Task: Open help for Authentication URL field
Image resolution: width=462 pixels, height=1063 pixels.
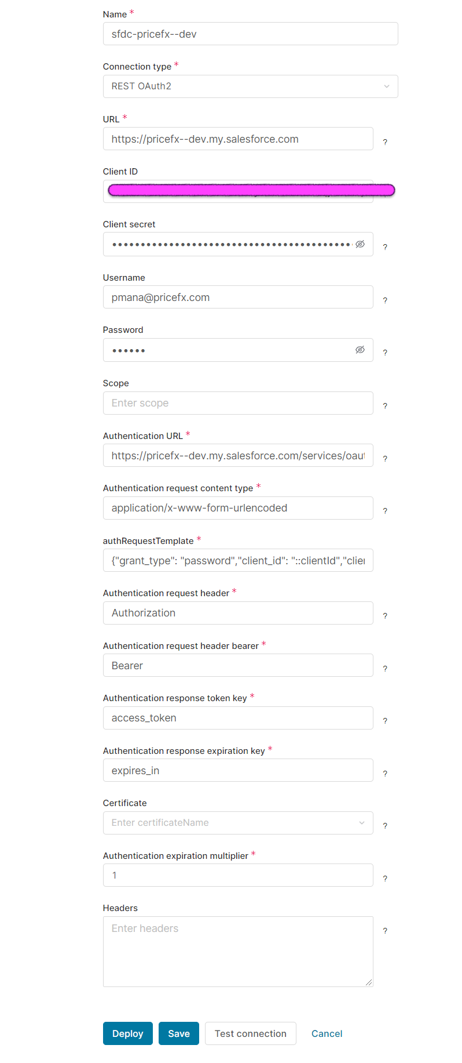Action: [x=385, y=459]
